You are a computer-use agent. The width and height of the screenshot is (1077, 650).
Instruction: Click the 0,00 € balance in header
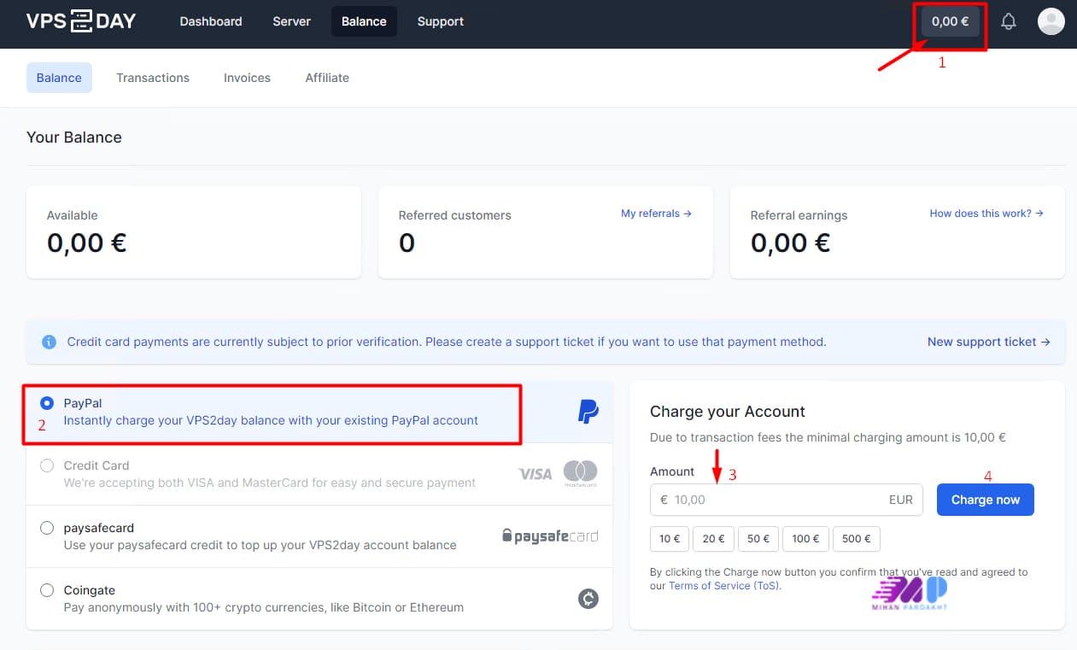[950, 21]
